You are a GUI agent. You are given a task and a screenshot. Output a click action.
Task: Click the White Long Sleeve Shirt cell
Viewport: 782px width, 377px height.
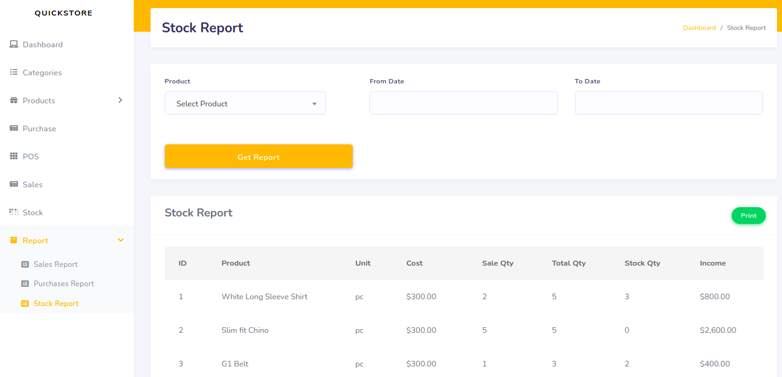tap(264, 297)
